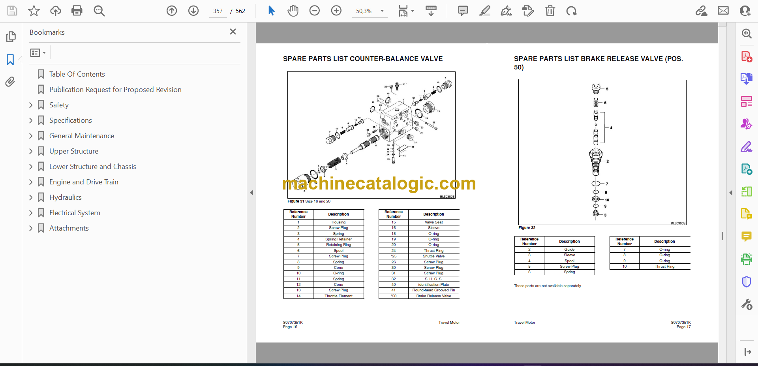This screenshot has width=758, height=366.
Task: Open the Find text magnifier
Action: (x=99, y=11)
